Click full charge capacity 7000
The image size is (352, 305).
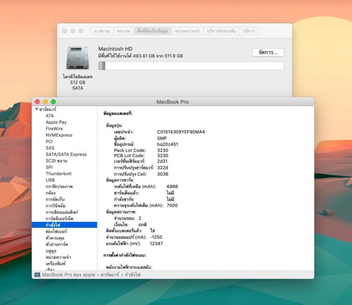click(172, 205)
